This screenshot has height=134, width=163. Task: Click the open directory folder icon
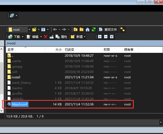tap(34, 30)
